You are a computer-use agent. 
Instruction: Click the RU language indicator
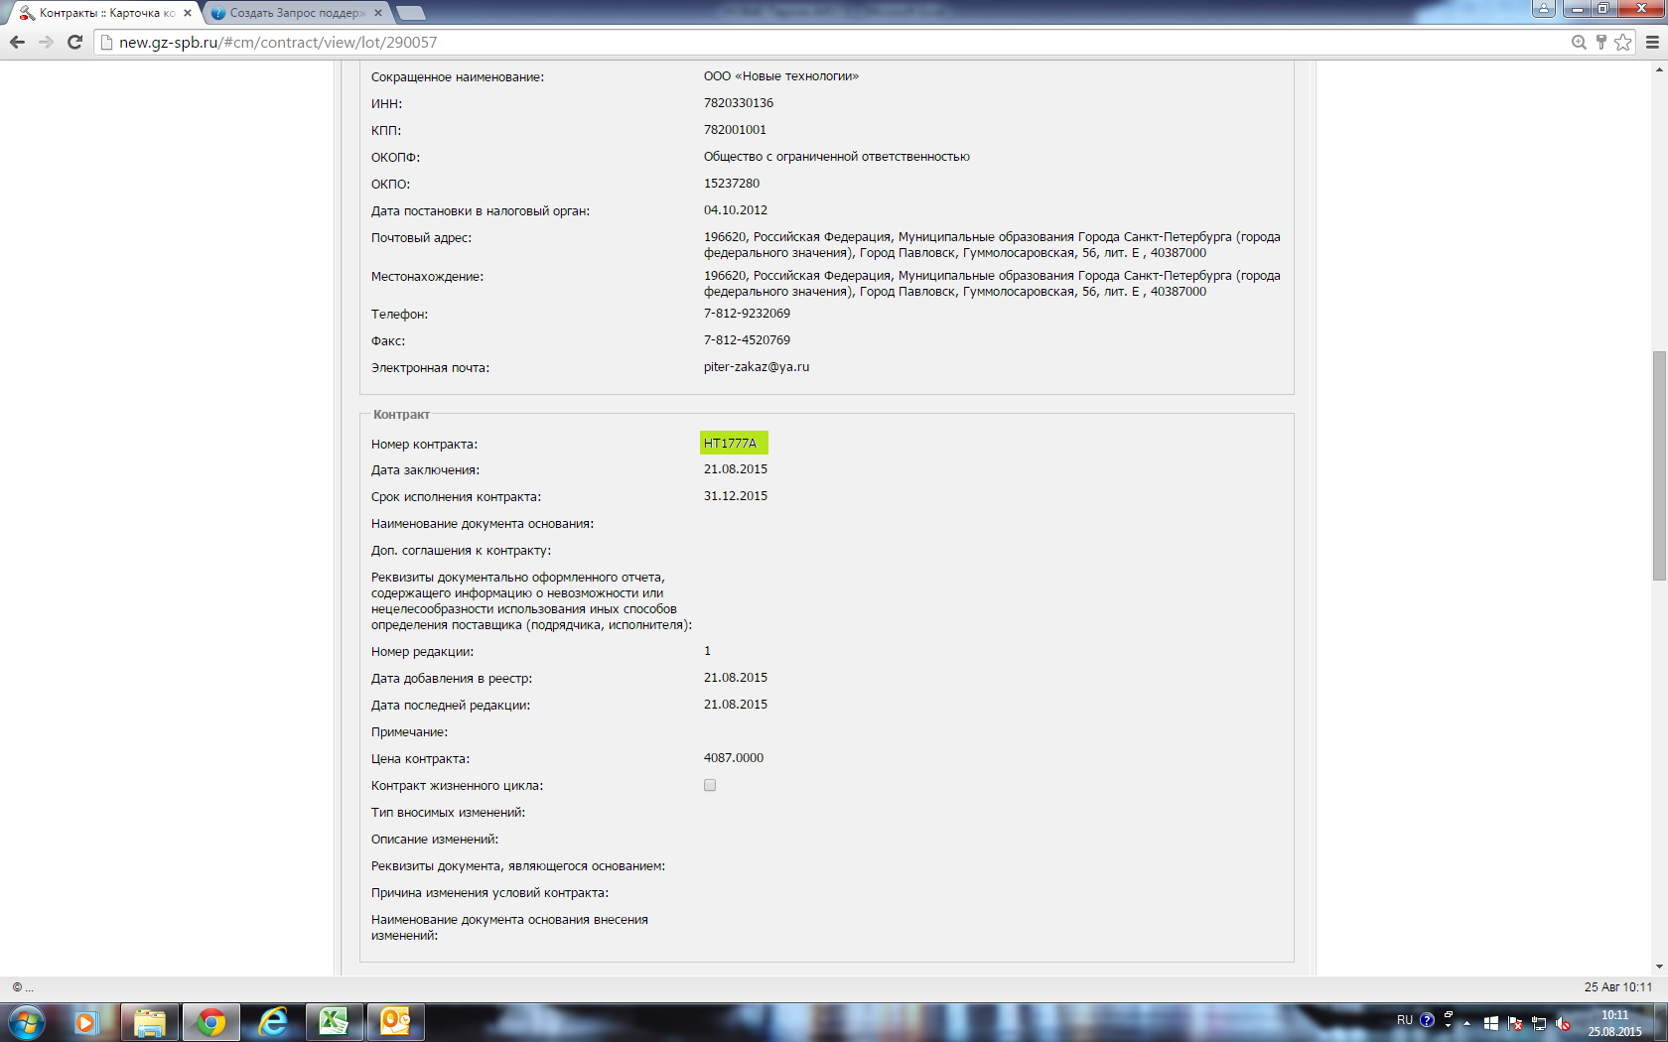(1405, 1020)
